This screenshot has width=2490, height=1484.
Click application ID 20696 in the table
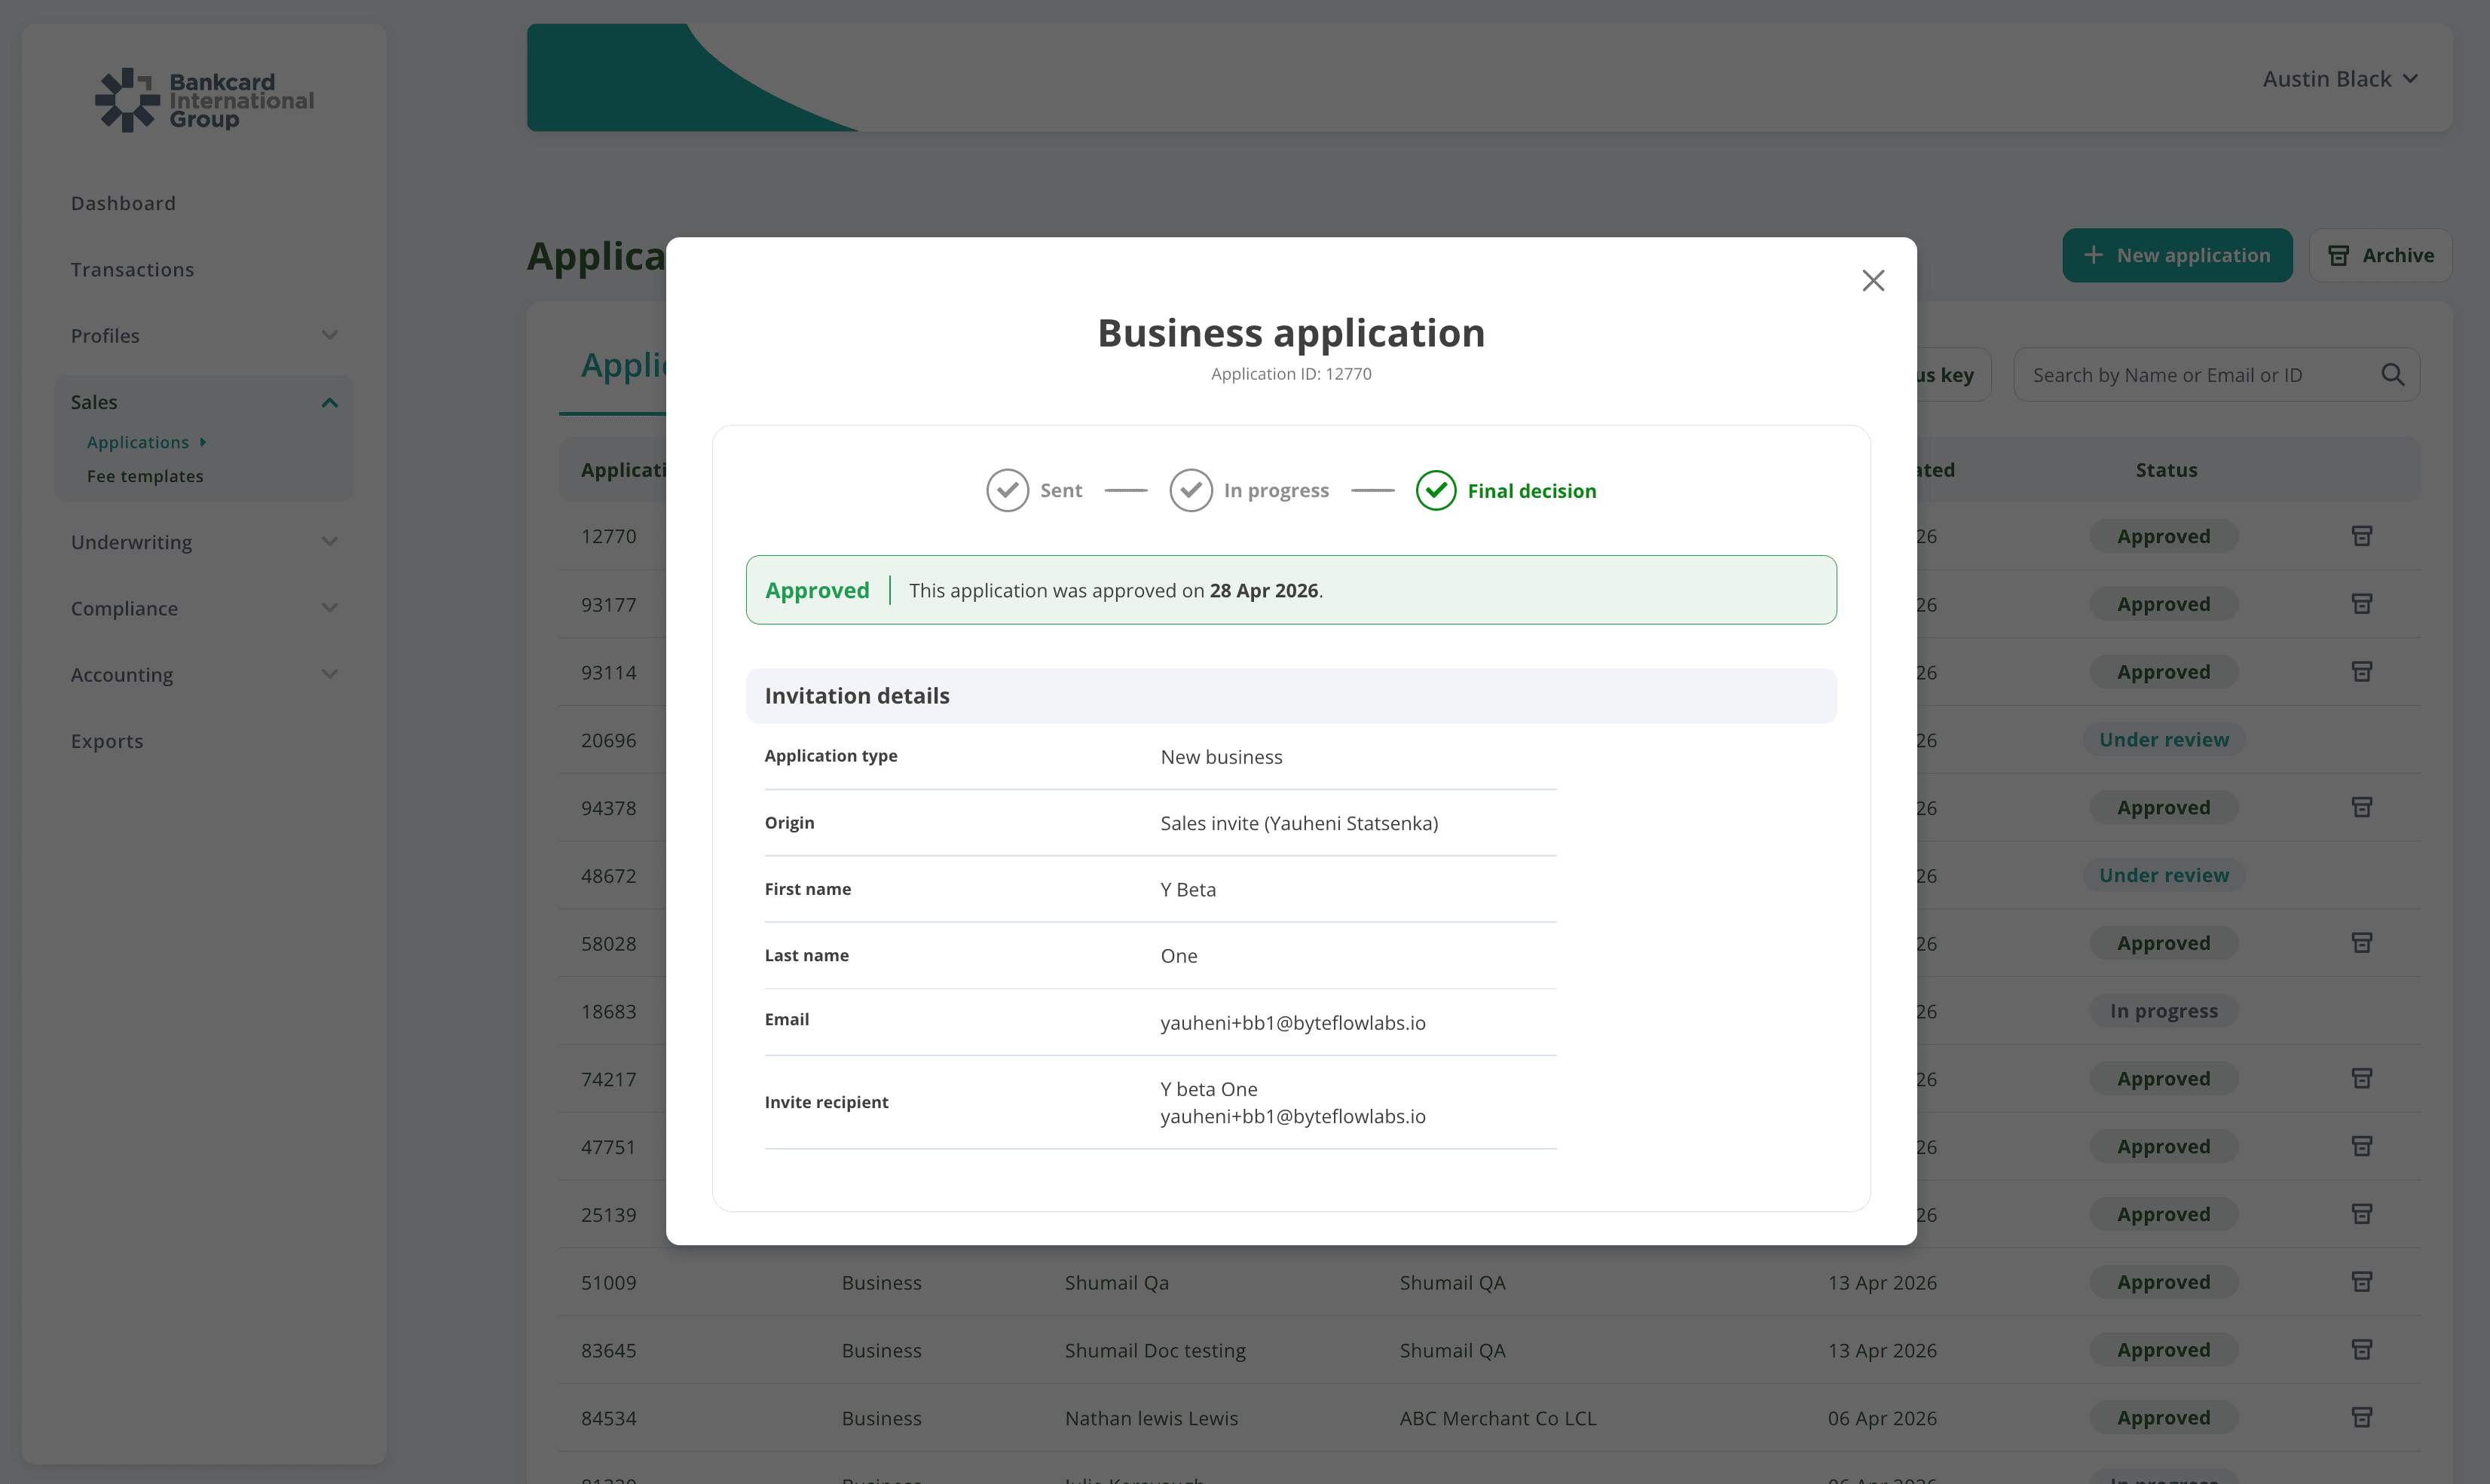[x=608, y=740]
